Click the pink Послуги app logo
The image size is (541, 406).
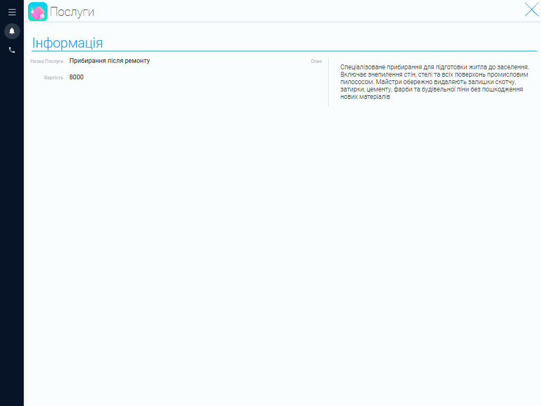click(x=38, y=12)
